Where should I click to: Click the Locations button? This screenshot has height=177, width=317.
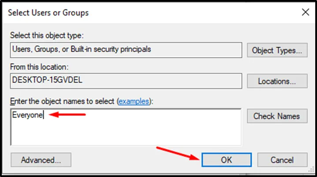[x=277, y=81]
